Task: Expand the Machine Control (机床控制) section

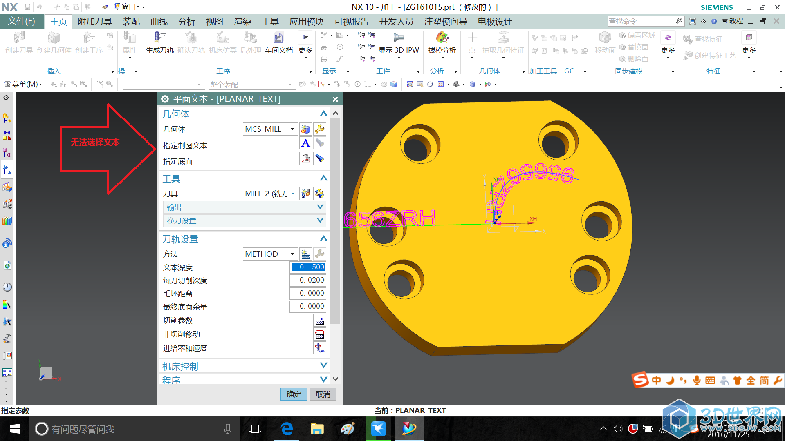Action: pos(323,365)
